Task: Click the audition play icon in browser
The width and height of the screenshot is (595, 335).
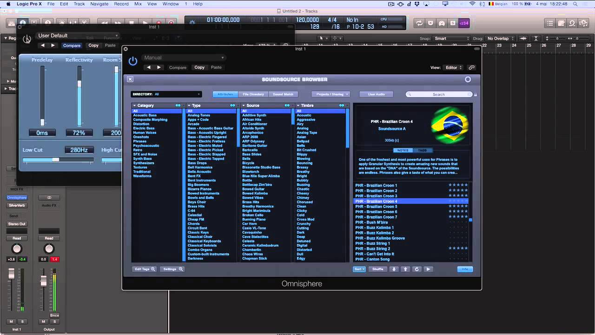Action: tap(428, 269)
